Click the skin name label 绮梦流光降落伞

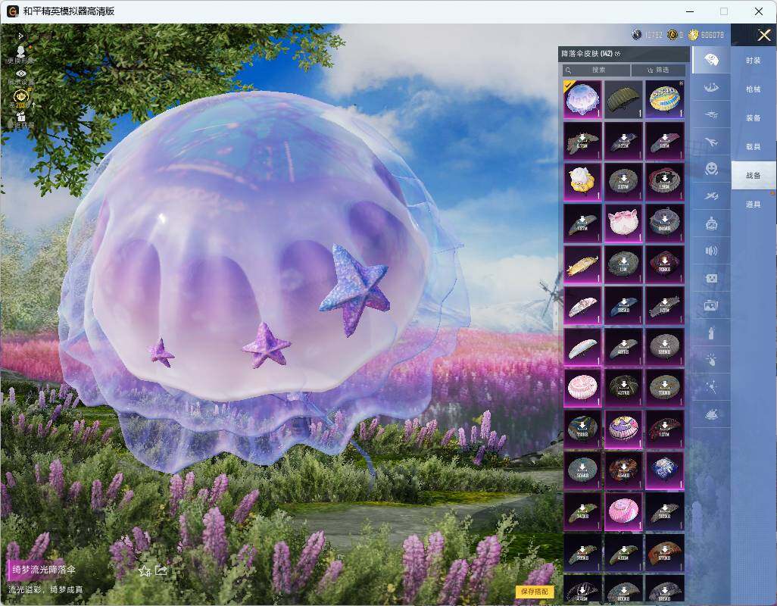click(44, 570)
